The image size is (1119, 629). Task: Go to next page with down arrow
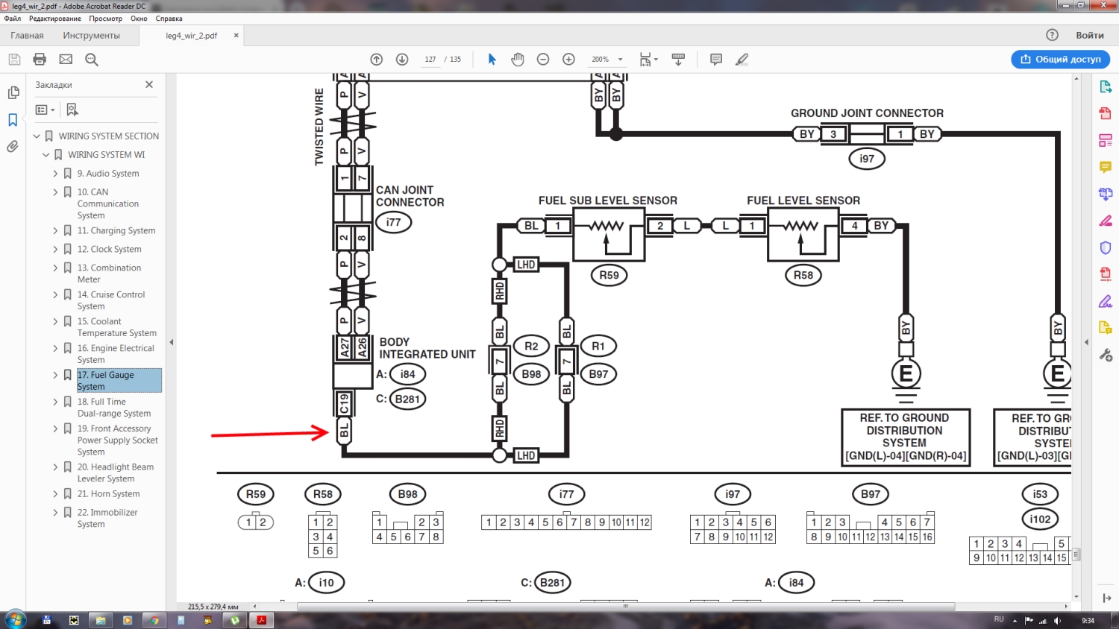402,60
